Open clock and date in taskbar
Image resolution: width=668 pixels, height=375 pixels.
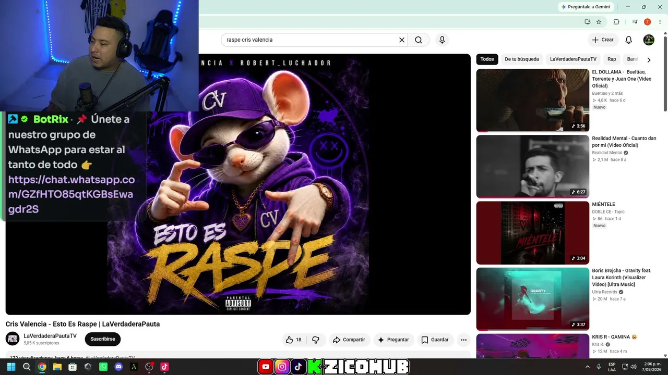pyautogui.click(x=652, y=367)
